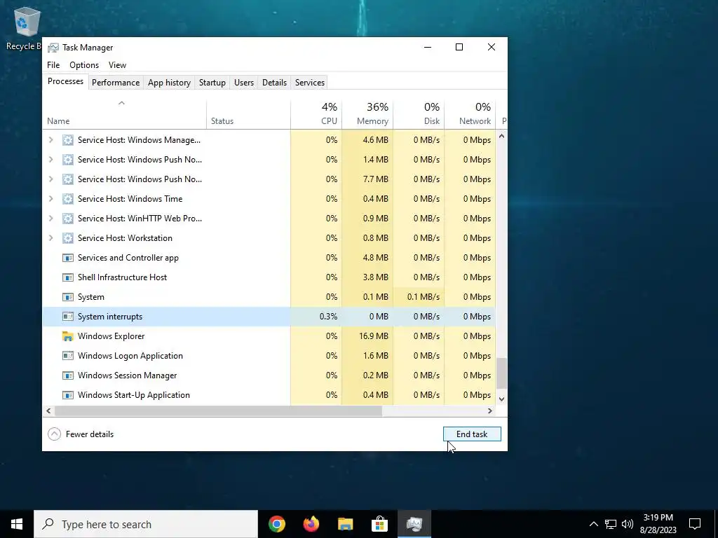Sort by the Status column header
The height and width of the screenshot is (538, 718).
pyautogui.click(x=248, y=114)
